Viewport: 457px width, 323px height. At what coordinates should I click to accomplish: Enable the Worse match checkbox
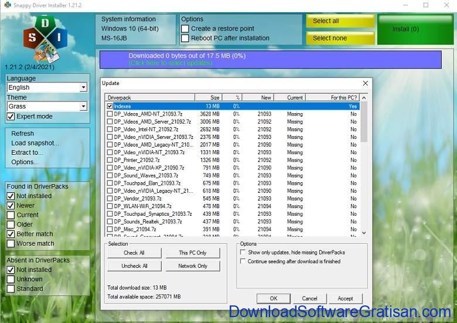[11, 243]
